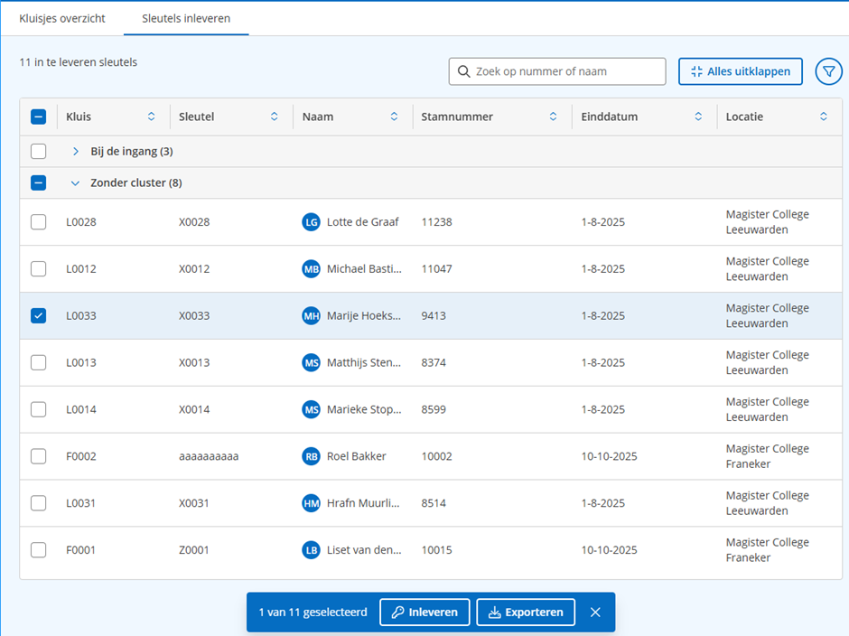
Task: Toggle the select-all header checkbox
Action: click(x=38, y=117)
